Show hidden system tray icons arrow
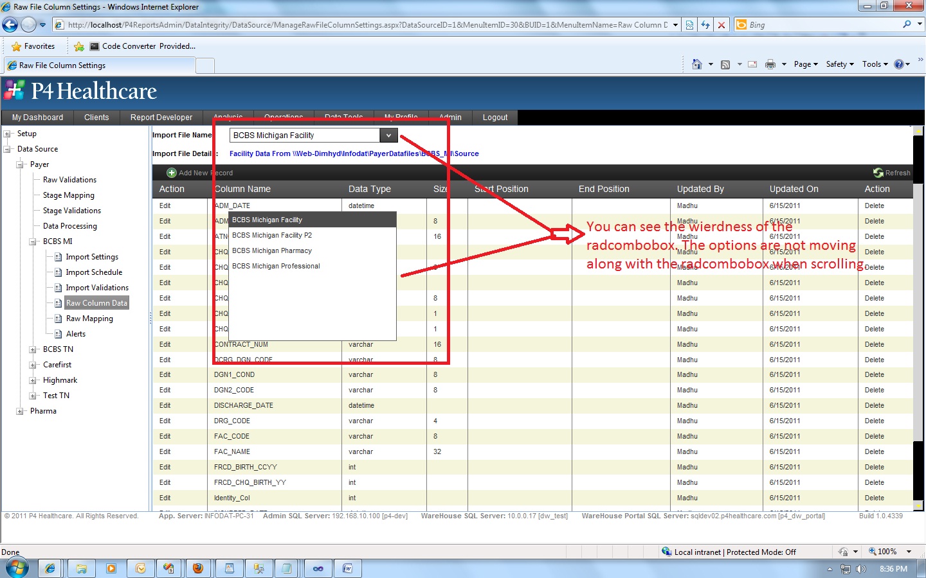The width and height of the screenshot is (926, 578). point(830,569)
